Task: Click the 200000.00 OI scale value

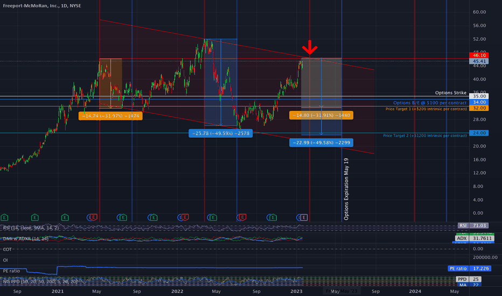Action: pyautogui.click(x=485, y=257)
